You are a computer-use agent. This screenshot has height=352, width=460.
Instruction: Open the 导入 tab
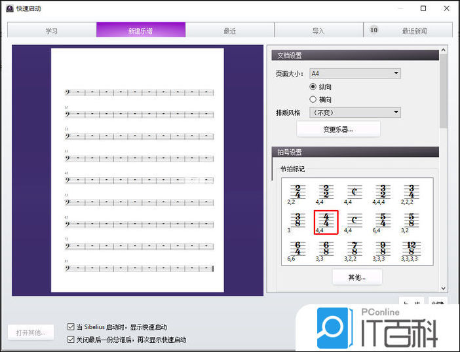tap(318, 31)
